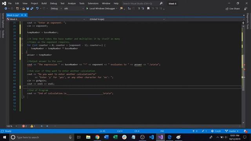Image resolution: width=251 pixels, height=141 pixels.
Task: Open the Debug configuration dropdown
Action: click(56, 9)
